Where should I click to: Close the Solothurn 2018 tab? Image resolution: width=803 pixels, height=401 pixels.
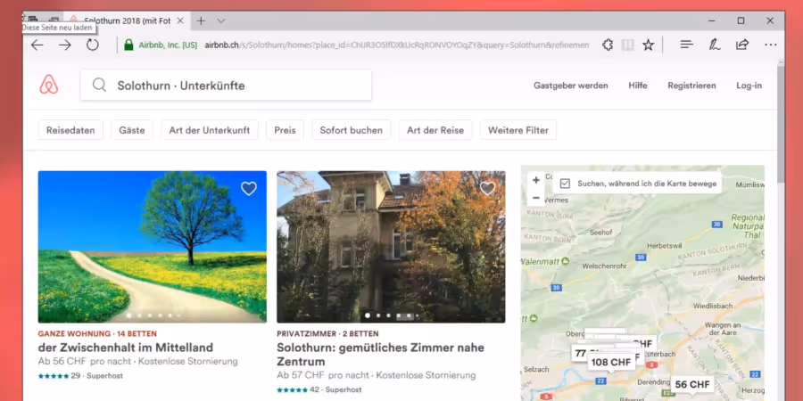click(180, 21)
